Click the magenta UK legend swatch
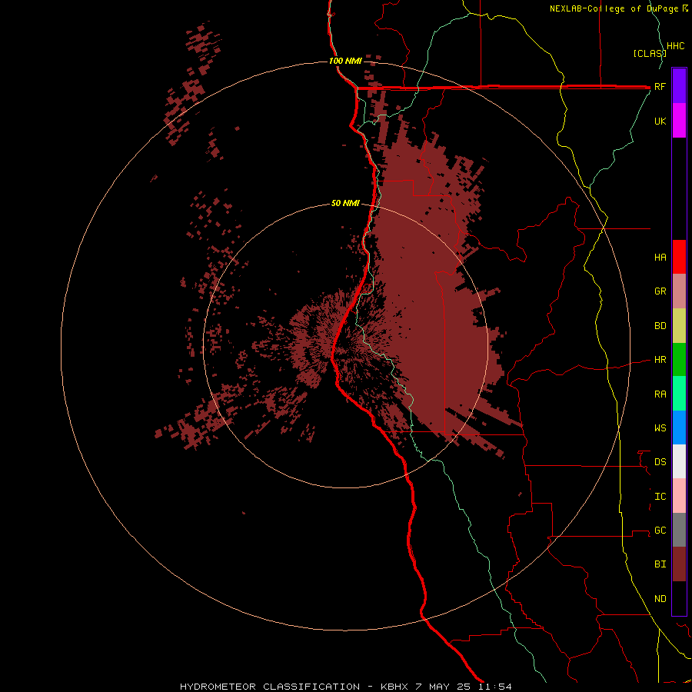This screenshot has width=692, height=692. tap(679, 121)
